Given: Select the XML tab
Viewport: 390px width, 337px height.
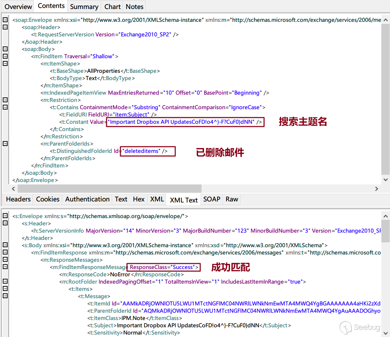Looking at the screenshot, I should (x=157, y=199).
